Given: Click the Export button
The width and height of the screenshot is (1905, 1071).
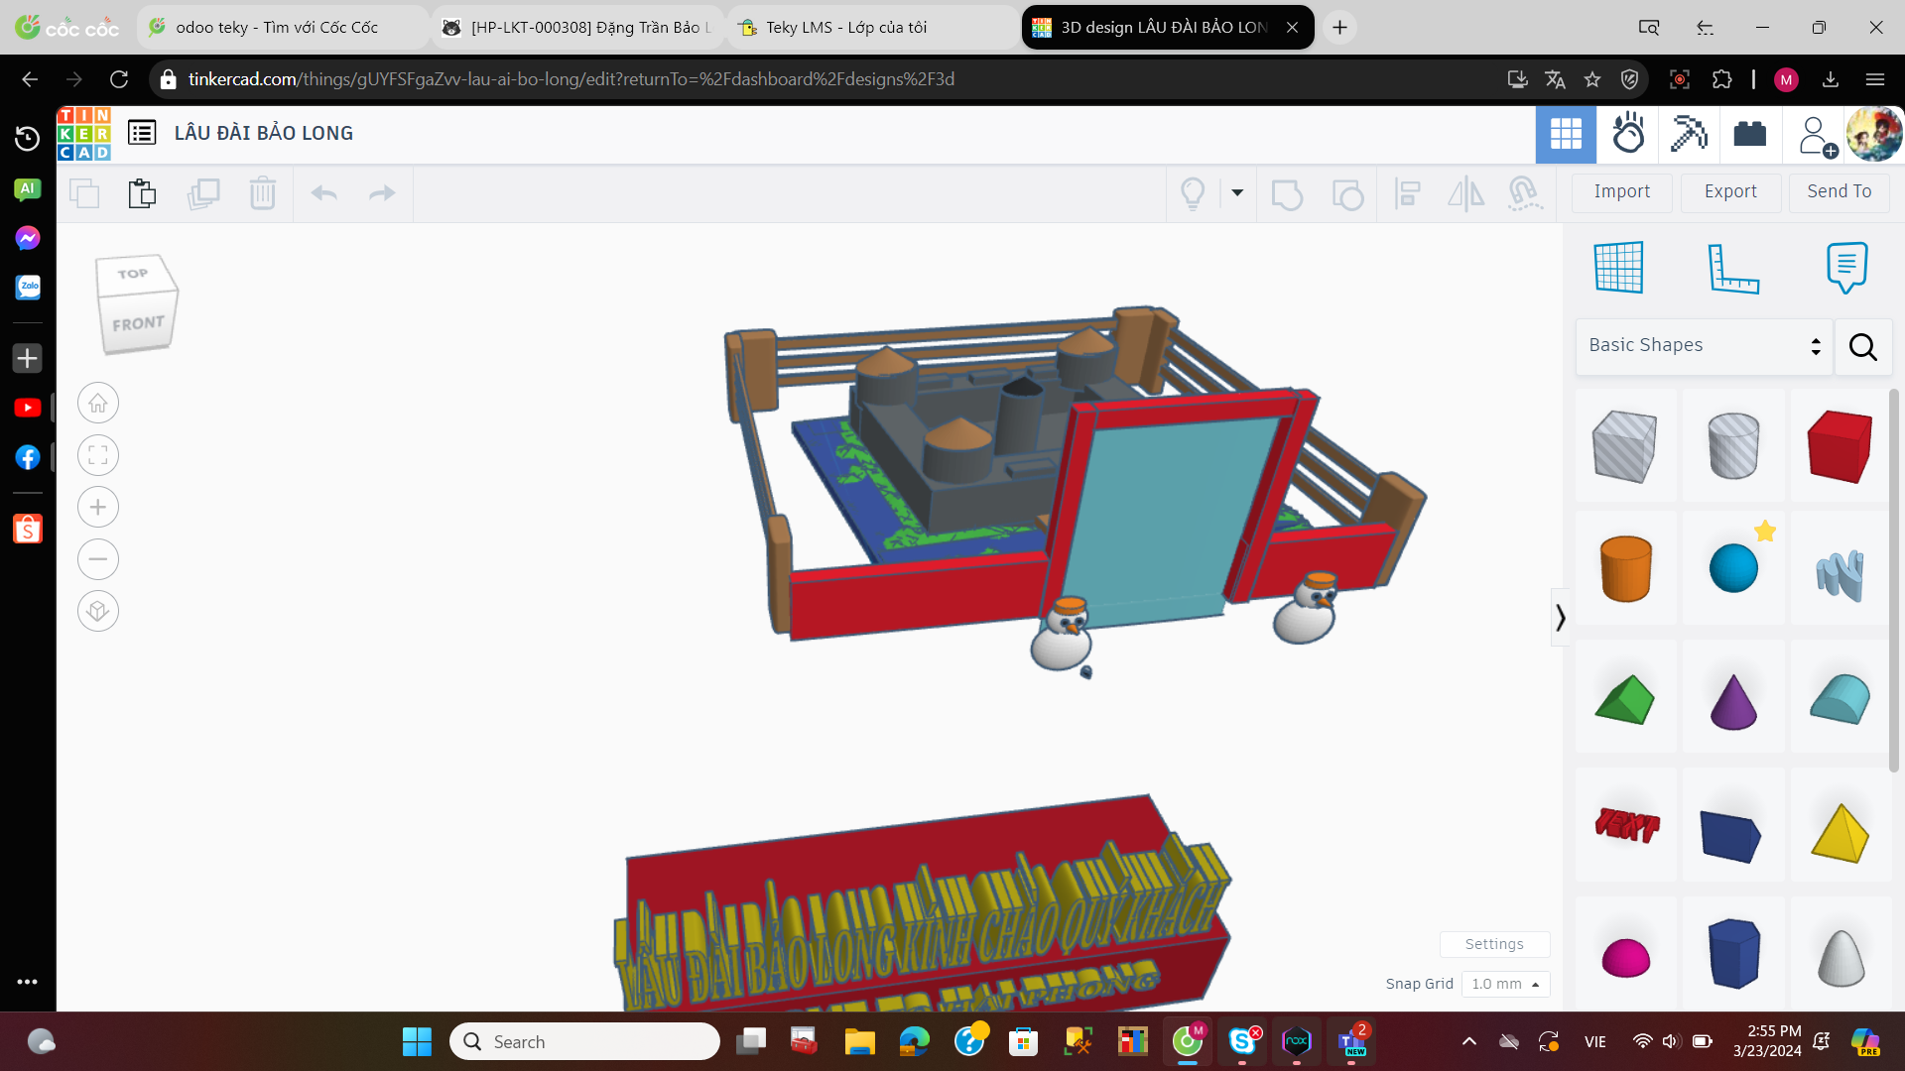Looking at the screenshot, I should coord(1730,191).
